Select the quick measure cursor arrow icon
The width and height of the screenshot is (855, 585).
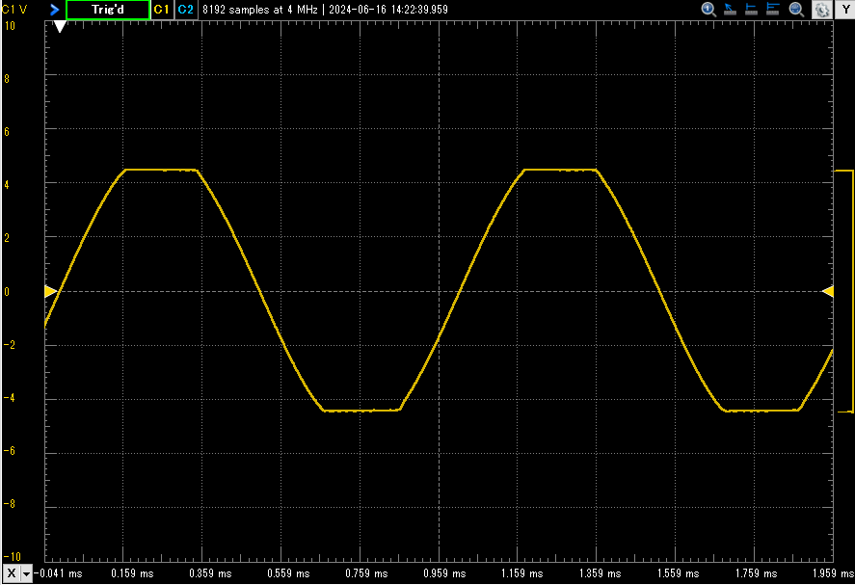730,10
